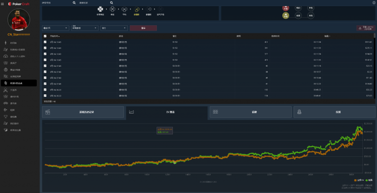Expand the game type dropdown in filters
The height and width of the screenshot is (193, 377).
click(x=85, y=28)
